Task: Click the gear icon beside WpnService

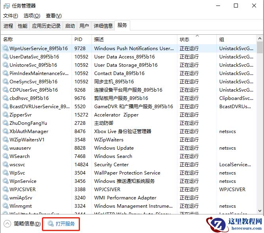Action: tap(6, 181)
